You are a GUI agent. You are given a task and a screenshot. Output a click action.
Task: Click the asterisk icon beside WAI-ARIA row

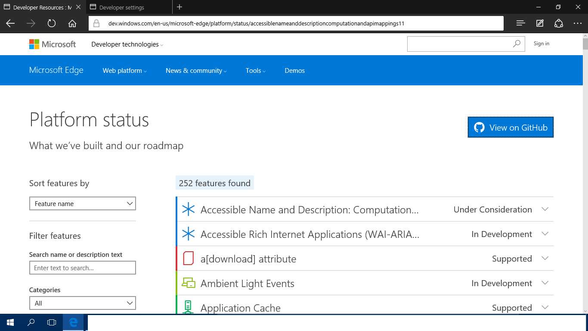(x=188, y=234)
